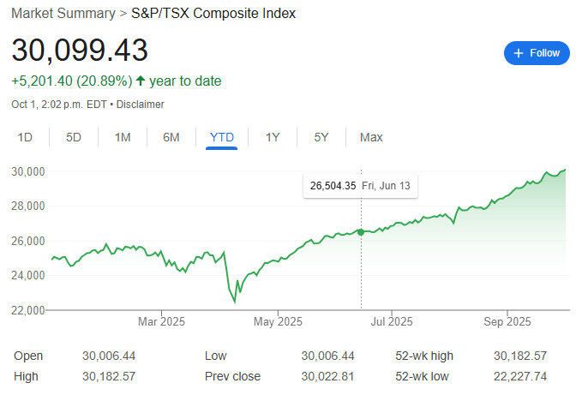Click the active YTD tab
The height and width of the screenshot is (395, 582).
tap(221, 137)
